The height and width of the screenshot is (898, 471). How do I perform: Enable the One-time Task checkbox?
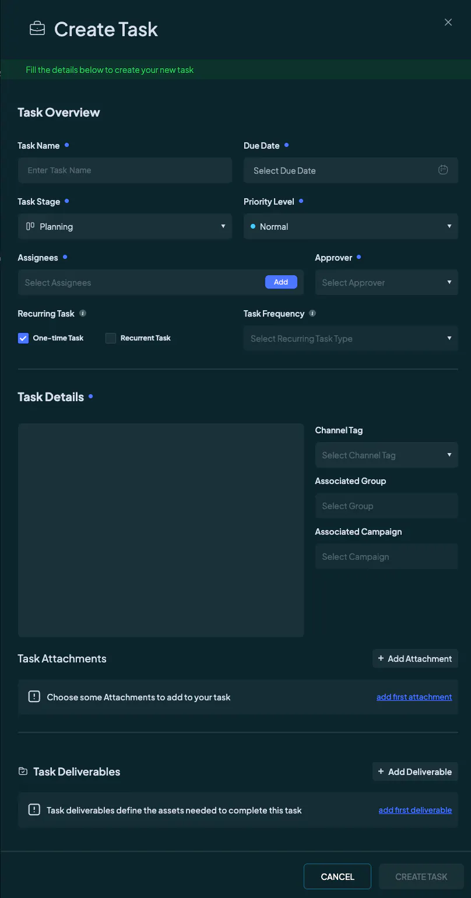pyautogui.click(x=23, y=338)
